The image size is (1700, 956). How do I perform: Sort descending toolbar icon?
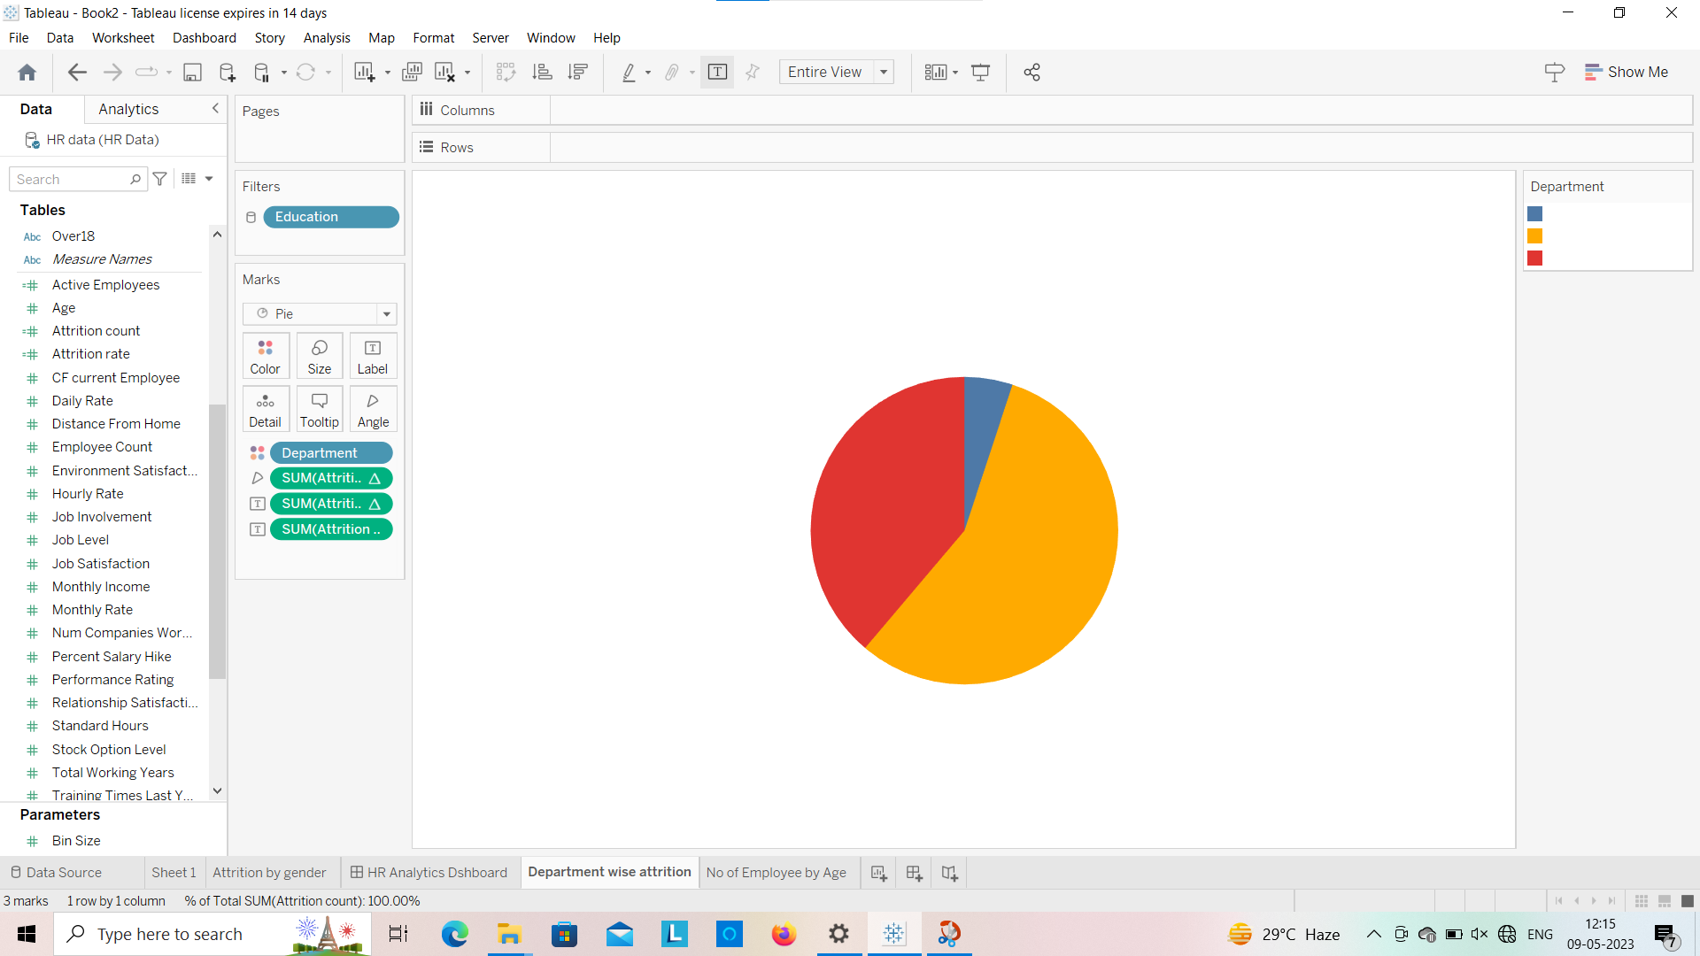point(578,73)
